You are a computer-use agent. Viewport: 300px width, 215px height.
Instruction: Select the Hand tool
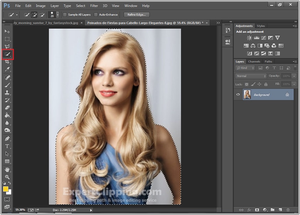point(7,169)
